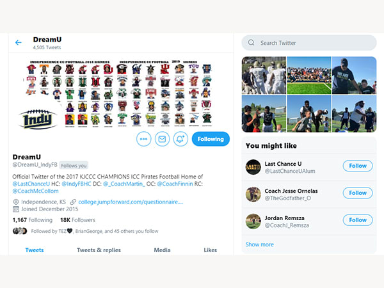384x288 pixels.
Task: Follow Coach Jesse Ornelas
Action: click(358, 193)
